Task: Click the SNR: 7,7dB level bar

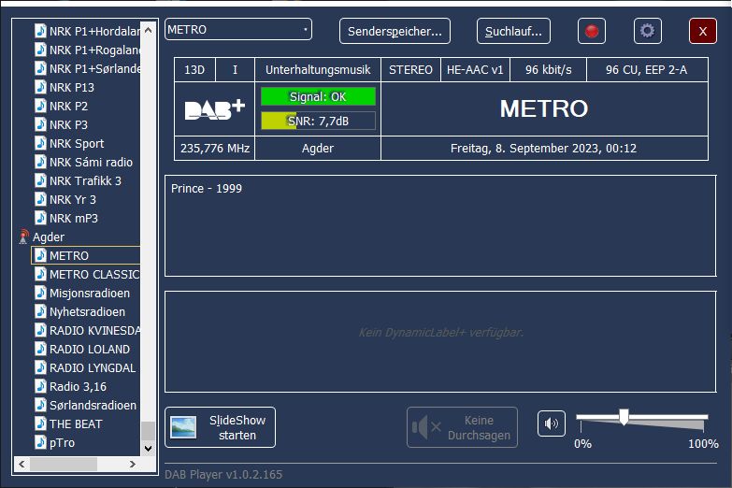Action: point(318,121)
